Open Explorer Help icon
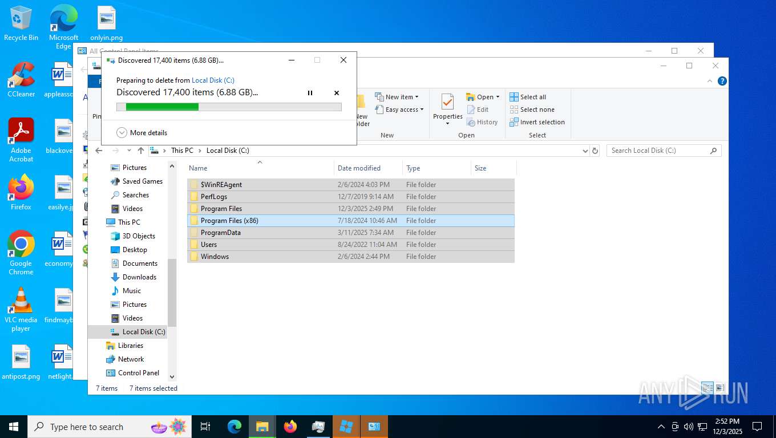 click(722, 81)
